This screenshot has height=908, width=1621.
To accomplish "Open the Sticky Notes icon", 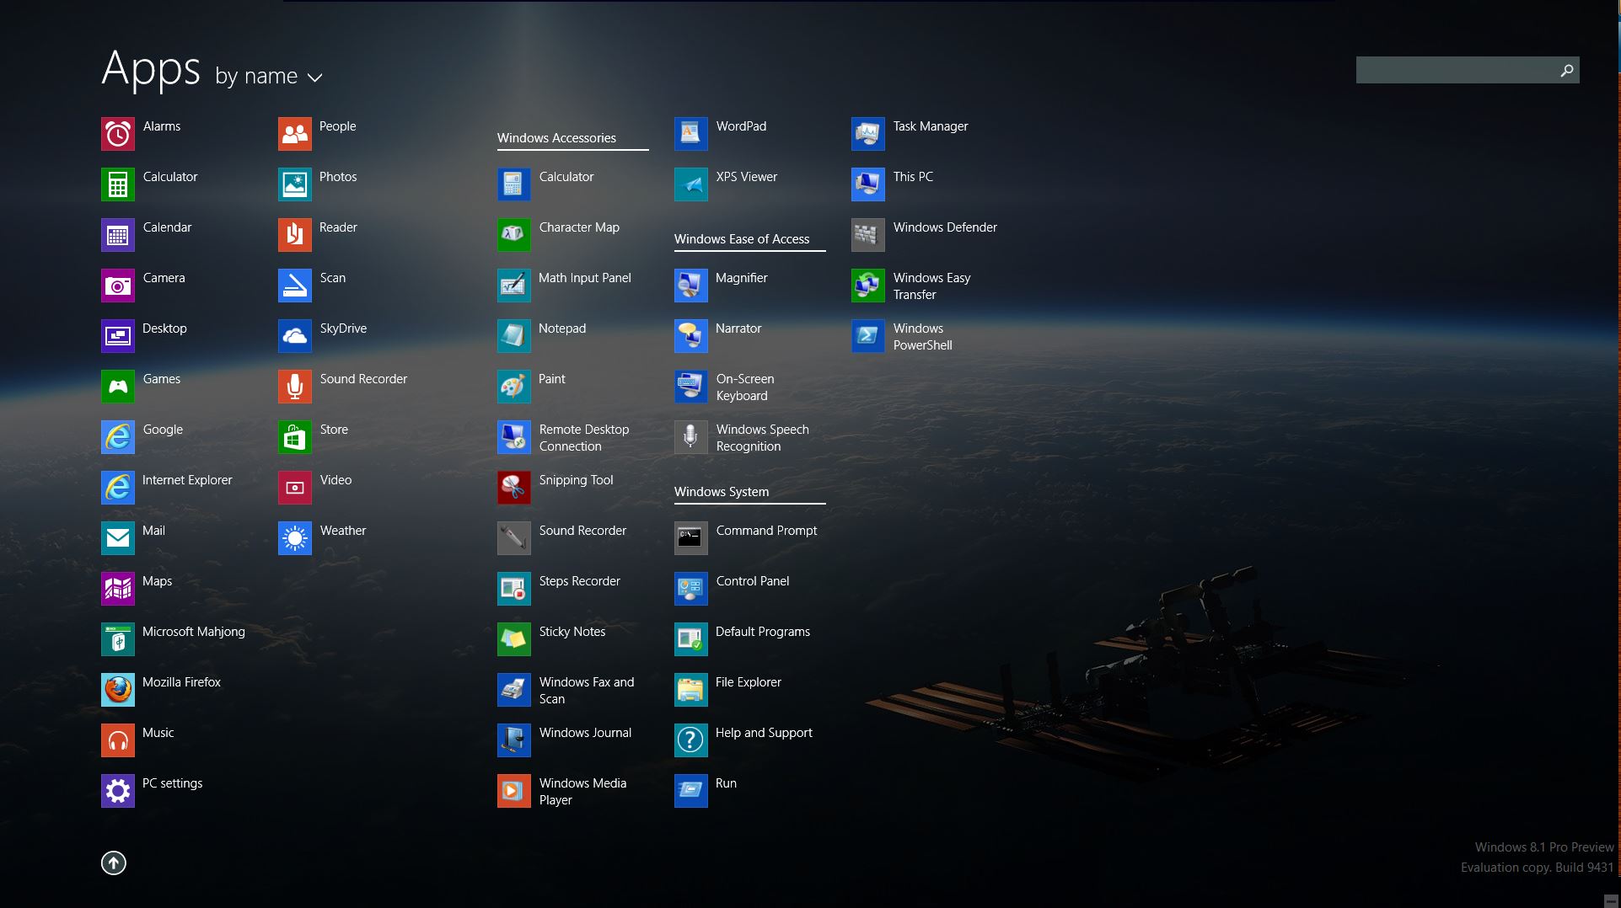I will tap(514, 639).
